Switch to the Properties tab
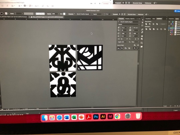 pos(171,19)
